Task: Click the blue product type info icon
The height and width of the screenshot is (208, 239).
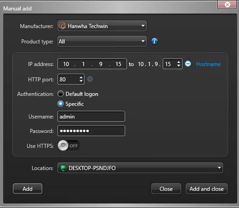Action: [155, 41]
